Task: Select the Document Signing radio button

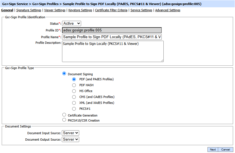Action: pyautogui.click(x=64, y=74)
